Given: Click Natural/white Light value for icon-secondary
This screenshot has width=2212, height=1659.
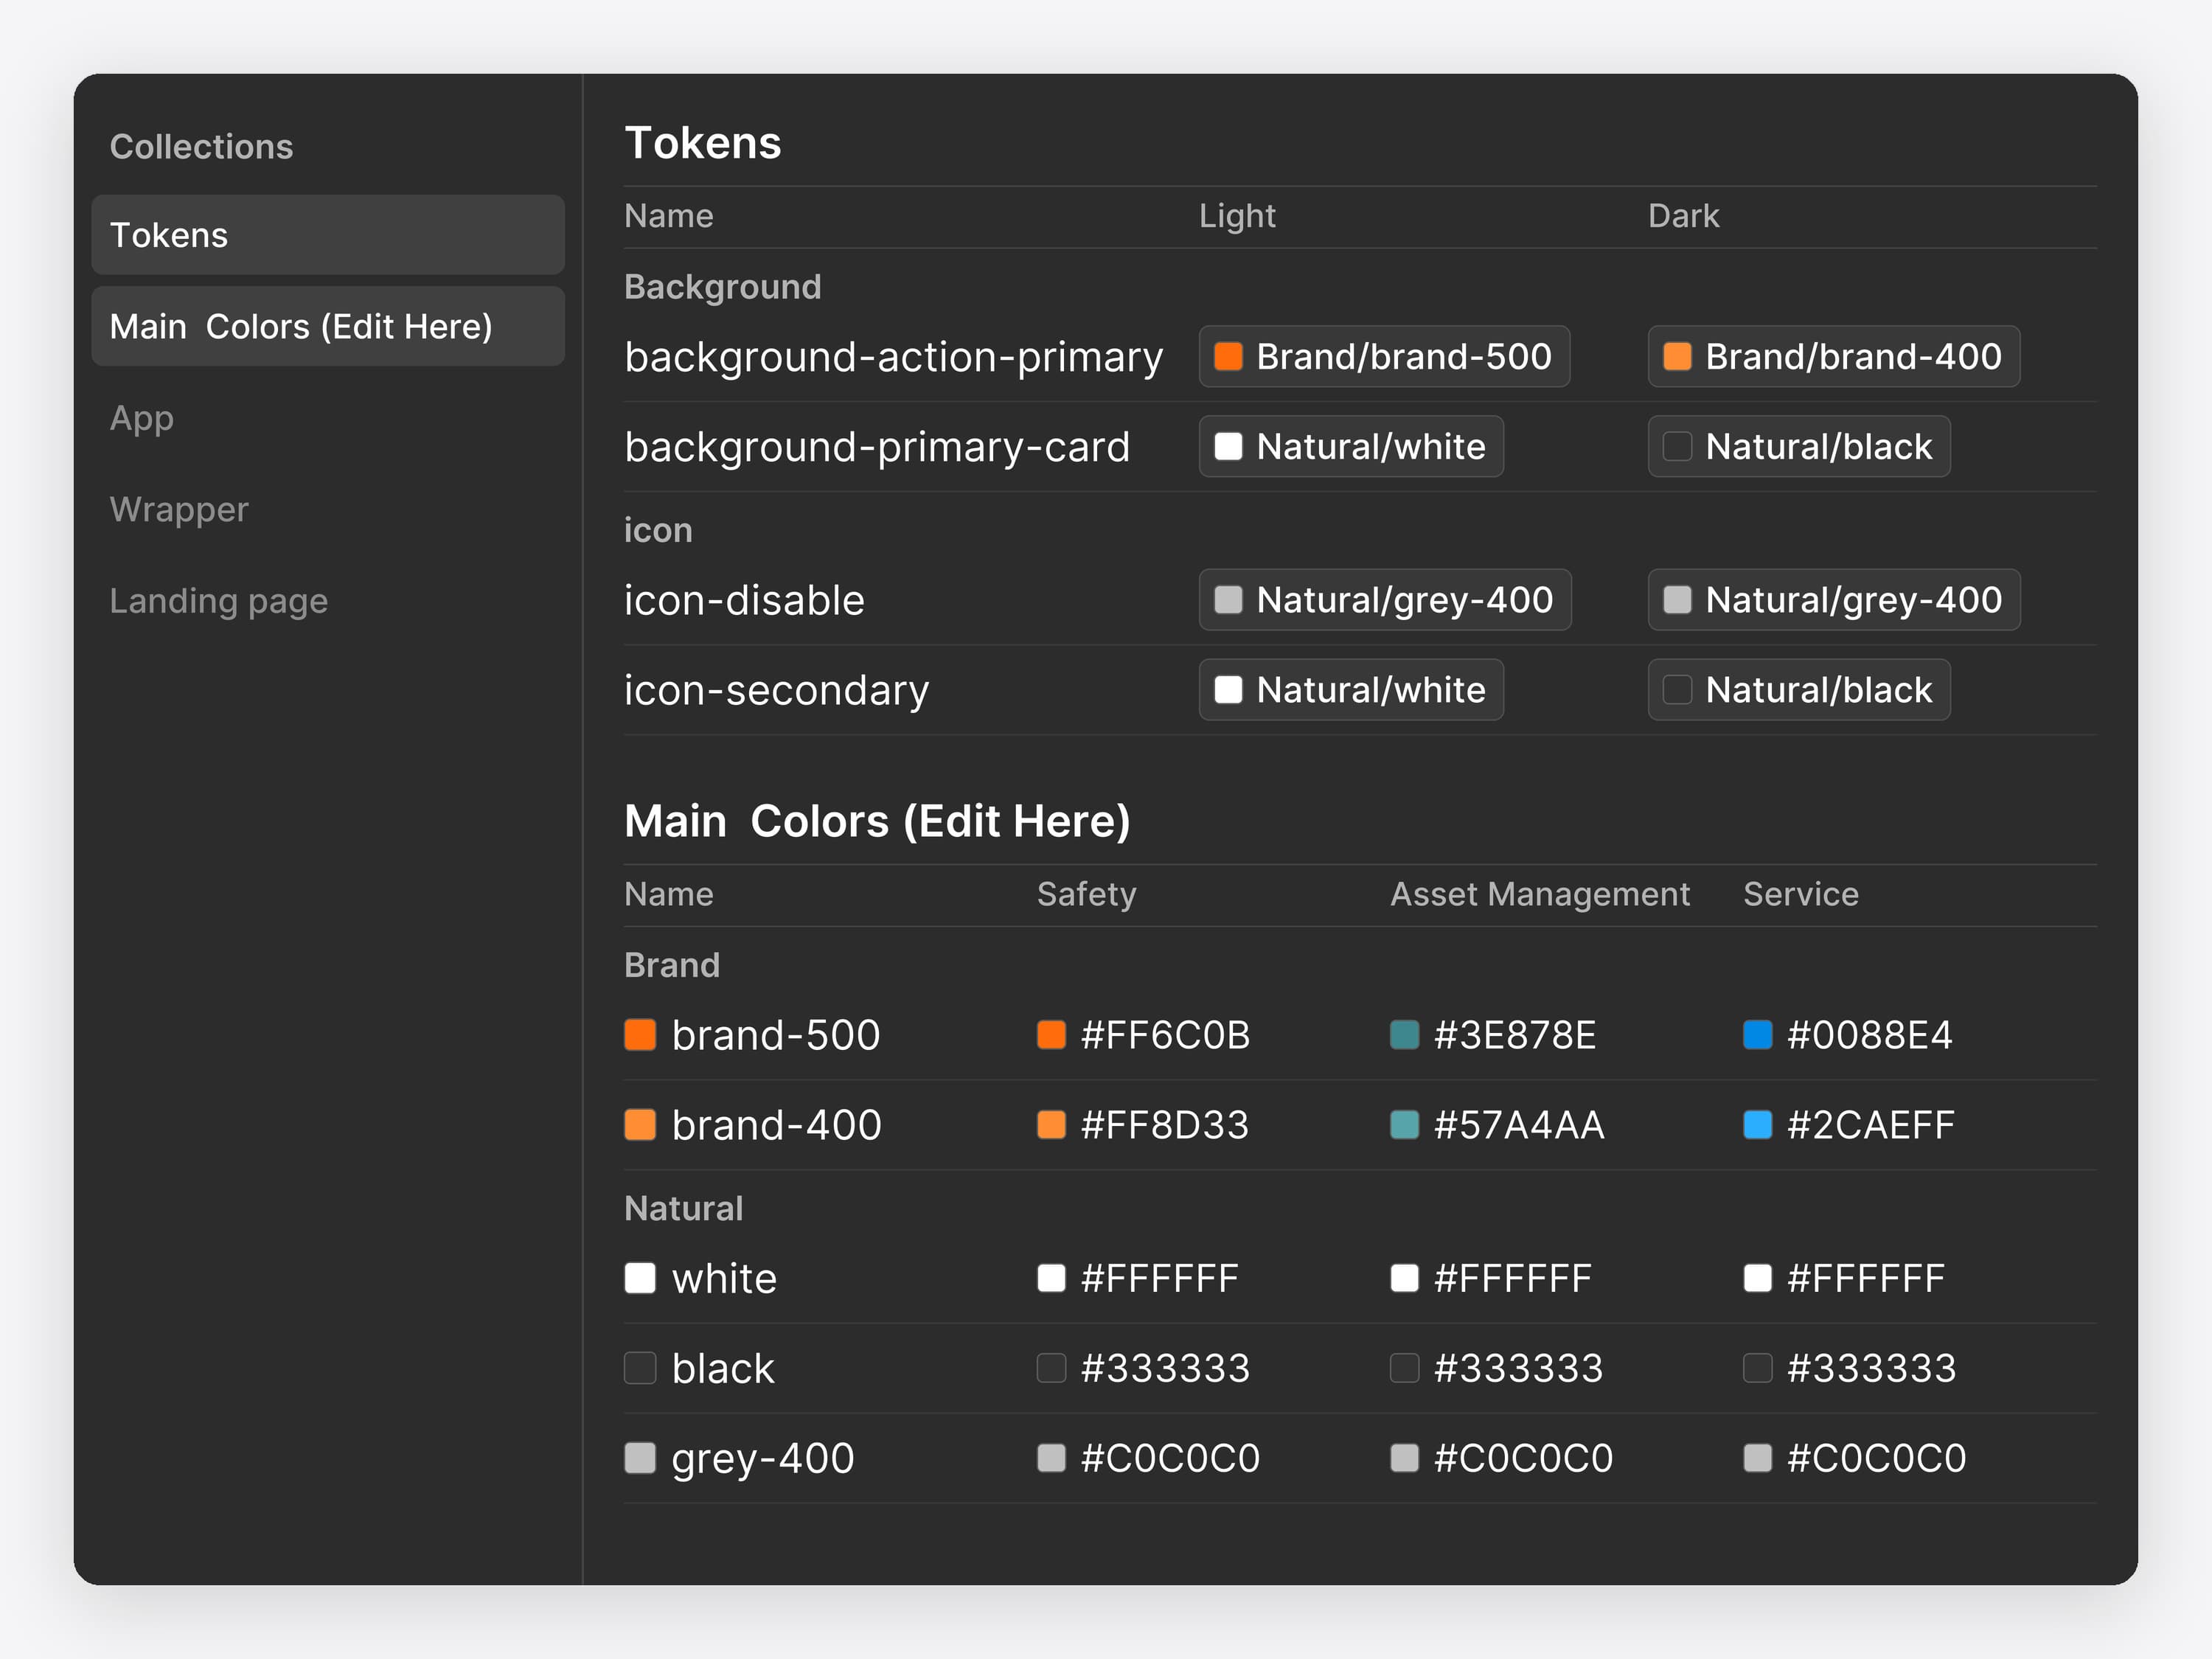Looking at the screenshot, I should click(1351, 690).
